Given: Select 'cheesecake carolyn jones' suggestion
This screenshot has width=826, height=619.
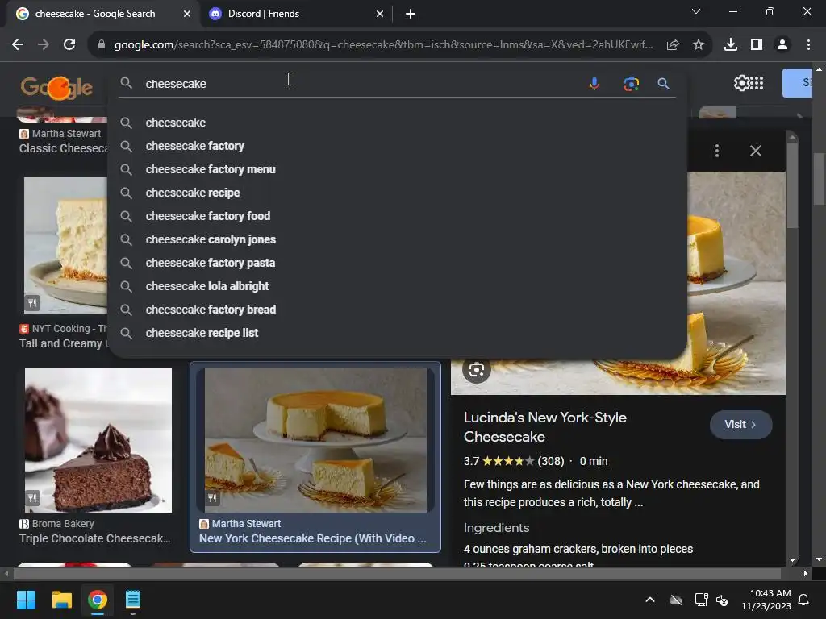Looking at the screenshot, I should click(x=397, y=239).
